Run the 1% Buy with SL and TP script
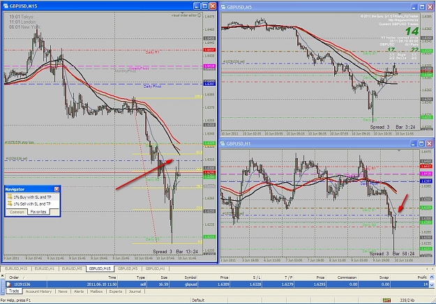The width and height of the screenshot is (436, 304). [29, 197]
